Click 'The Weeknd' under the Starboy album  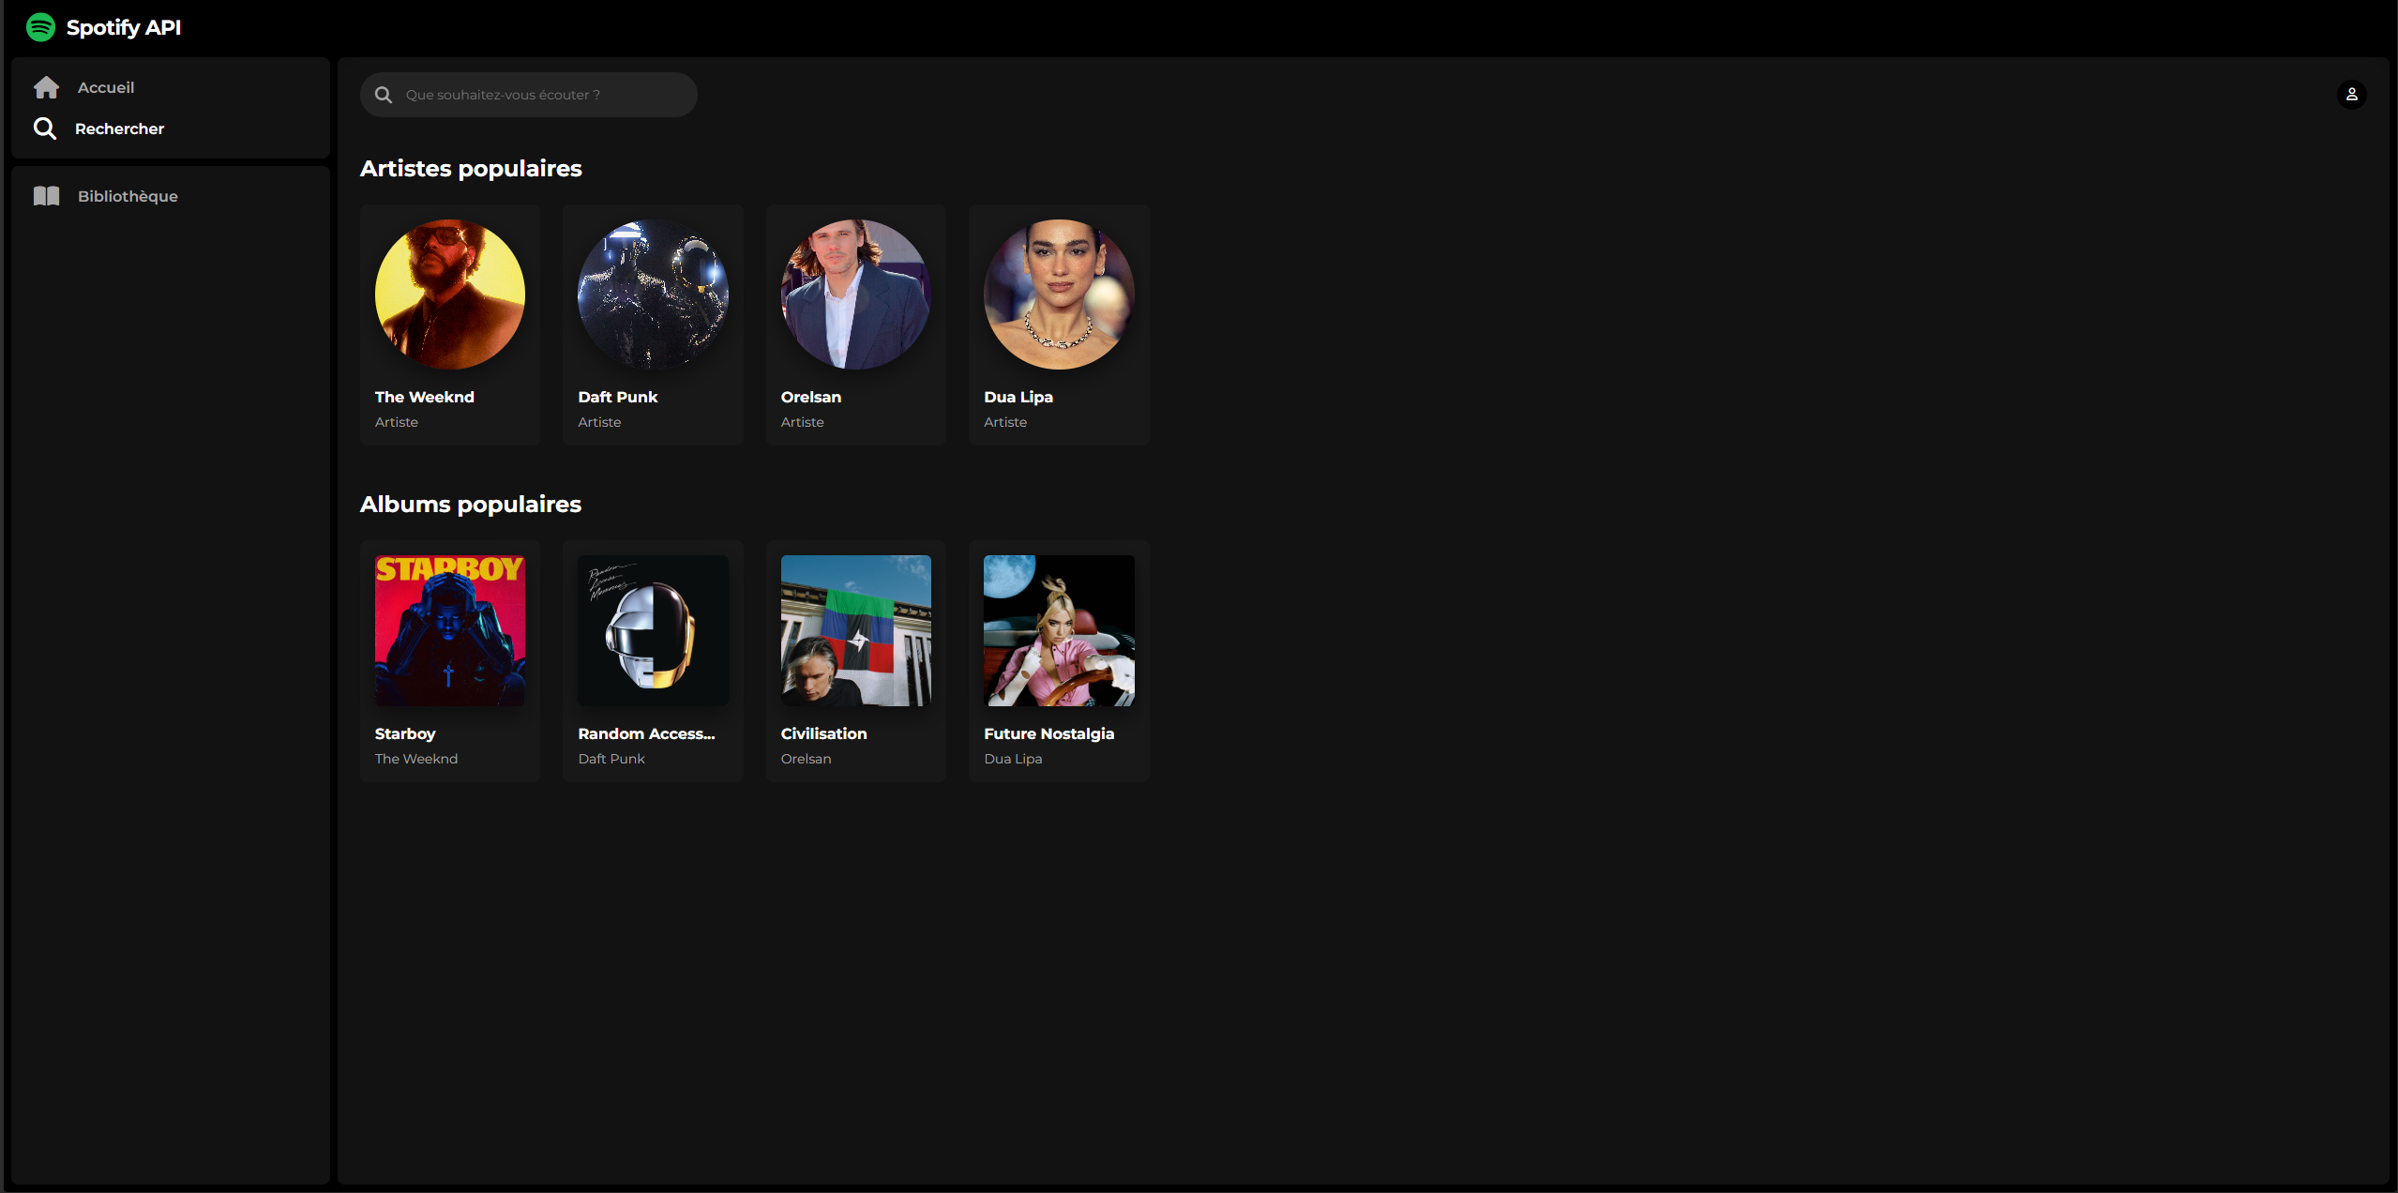click(416, 759)
